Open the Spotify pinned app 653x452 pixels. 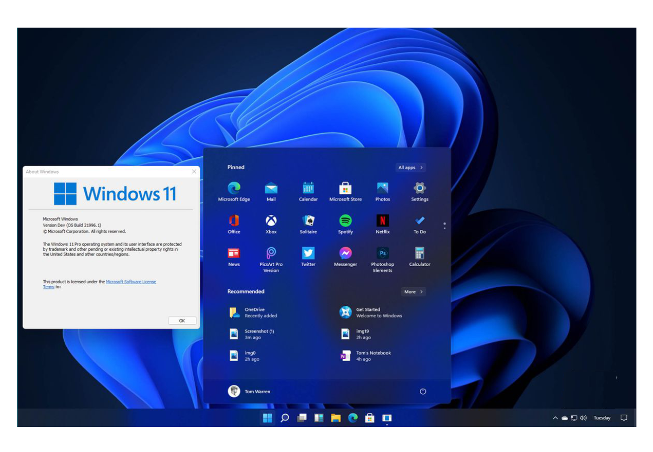pos(346,224)
